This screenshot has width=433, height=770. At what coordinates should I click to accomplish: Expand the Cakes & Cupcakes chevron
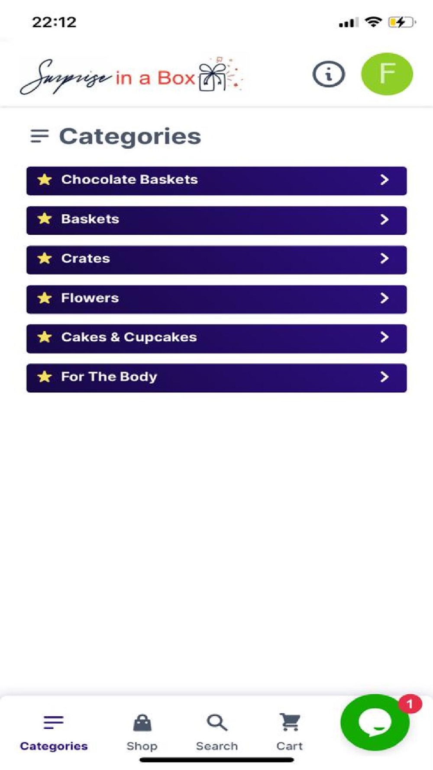pyautogui.click(x=384, y=337)
